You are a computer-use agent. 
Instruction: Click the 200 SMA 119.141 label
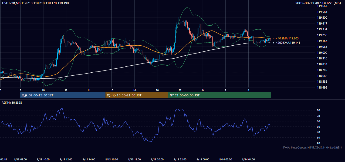point(286,43)
